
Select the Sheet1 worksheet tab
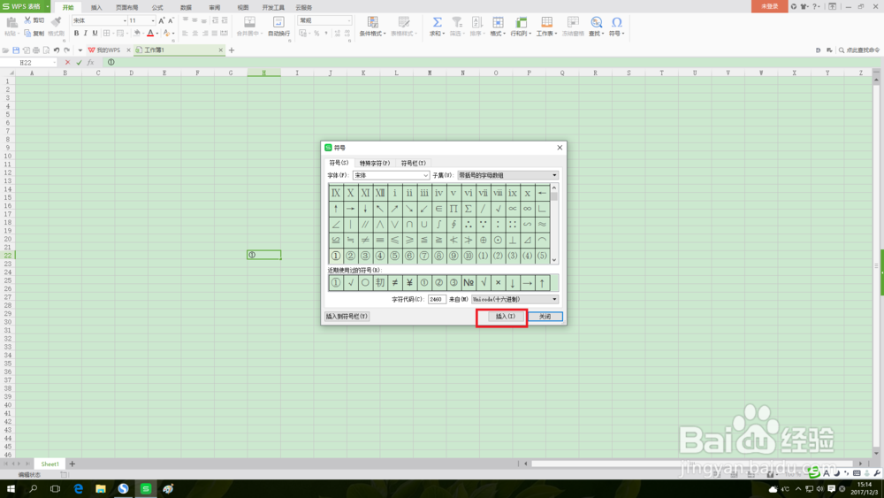50,464
